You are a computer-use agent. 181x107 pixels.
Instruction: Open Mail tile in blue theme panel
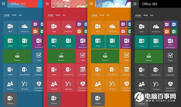pyautogui.click(x=10, y=27)
